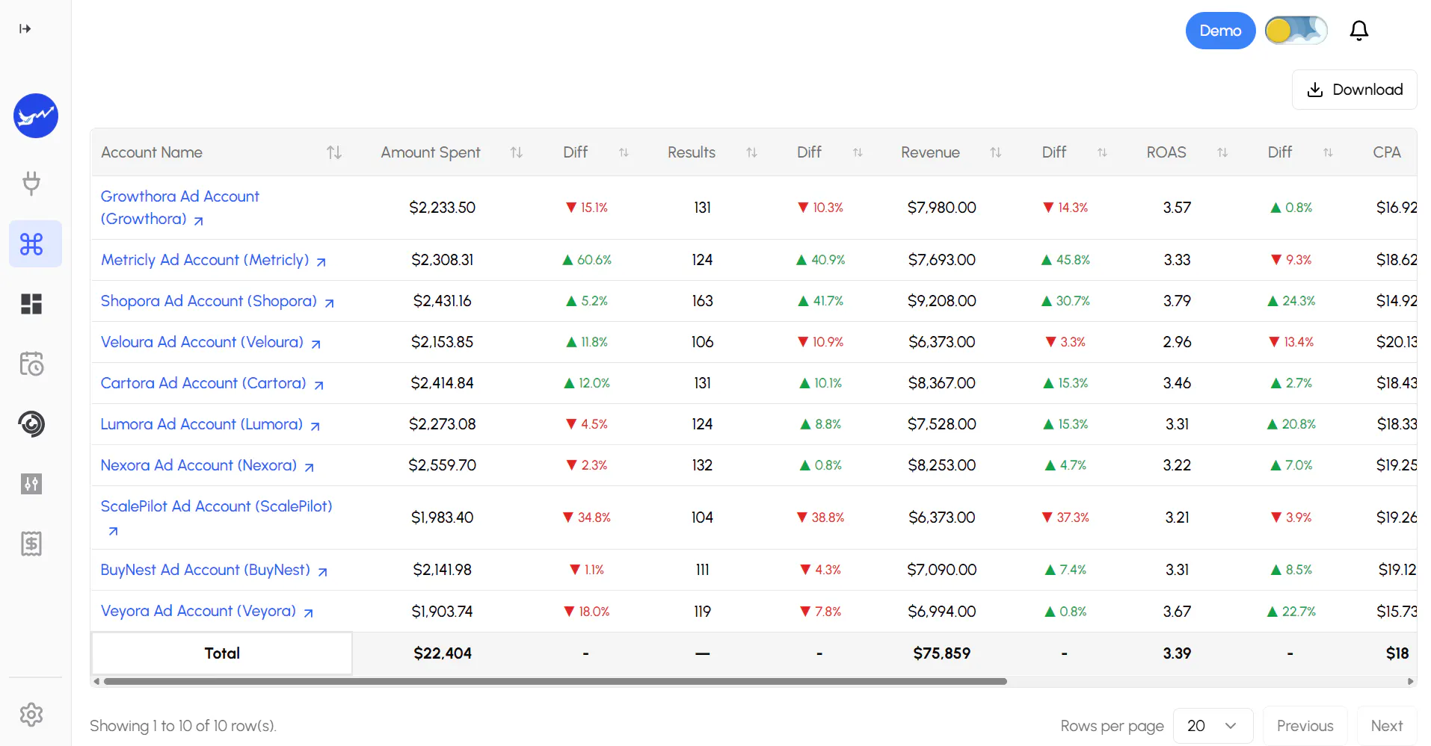Open Nexora Ad Account link

coord(207,465)
